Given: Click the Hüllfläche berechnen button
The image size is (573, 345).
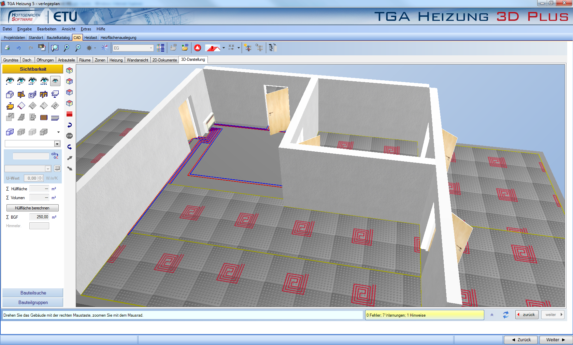Looking at the screenshot, I should pos(32,208).
